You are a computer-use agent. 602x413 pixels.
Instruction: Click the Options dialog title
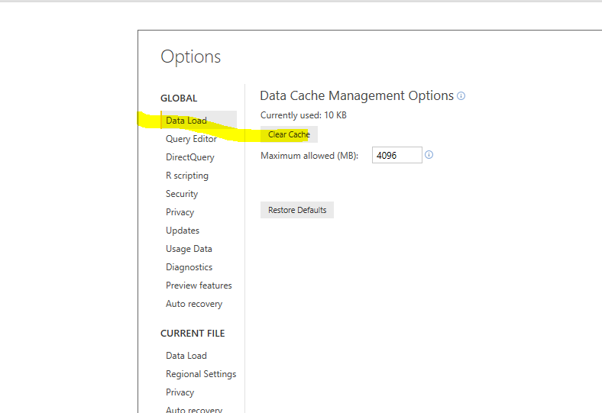coord(191,56)
